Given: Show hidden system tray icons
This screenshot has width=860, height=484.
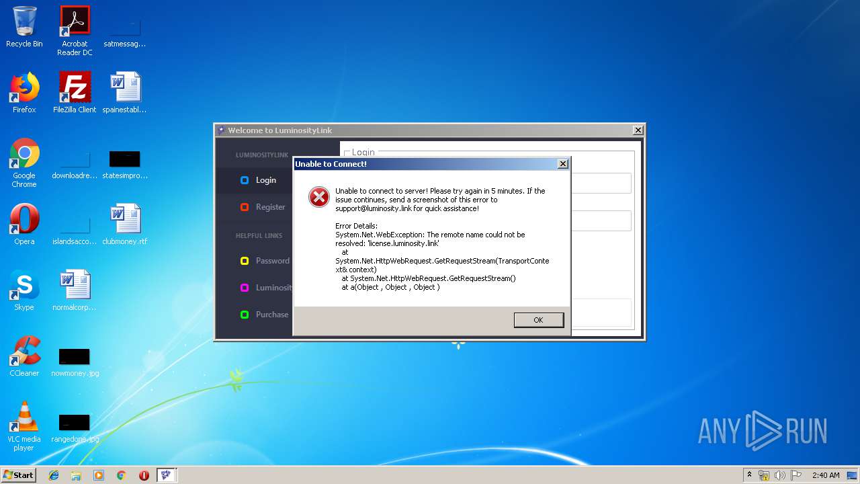Looking at the screenshot, I should (x=750, y=475).
